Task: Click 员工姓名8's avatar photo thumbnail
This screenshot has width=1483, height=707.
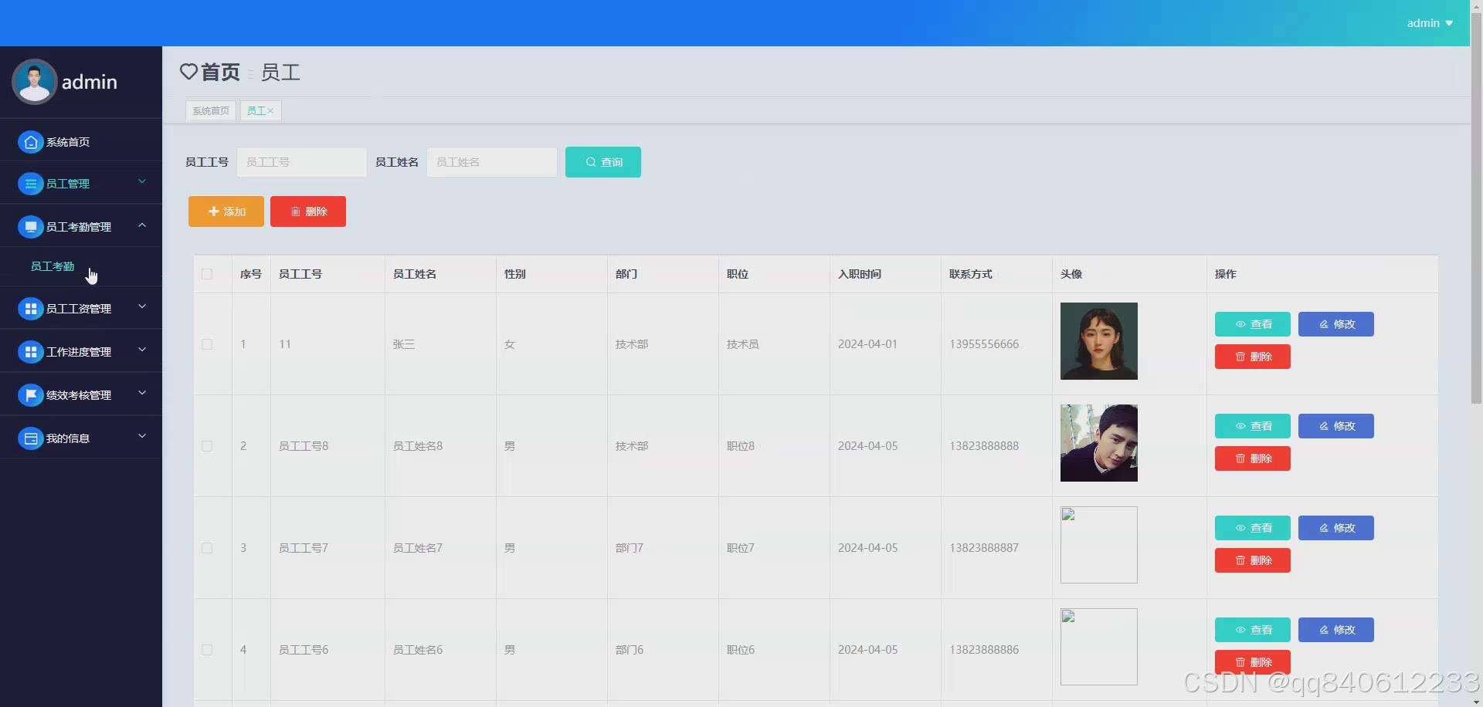Action: point(1099,443)
